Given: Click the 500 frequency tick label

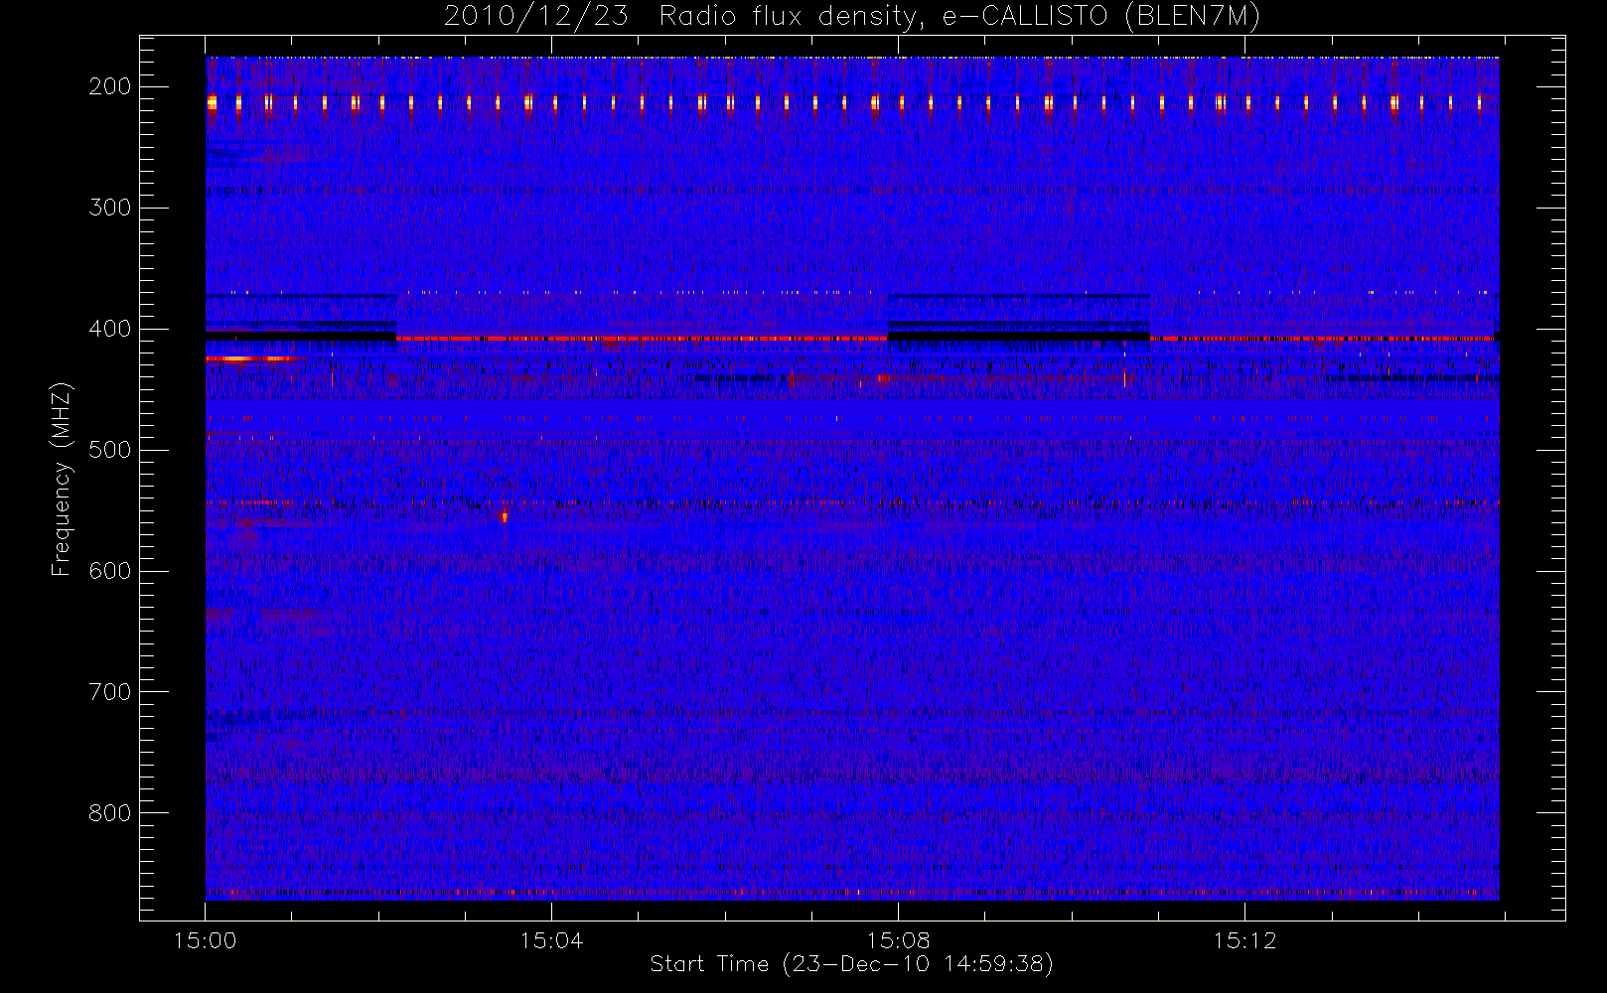Looking at the screenshot, I should tap(109, 450).
